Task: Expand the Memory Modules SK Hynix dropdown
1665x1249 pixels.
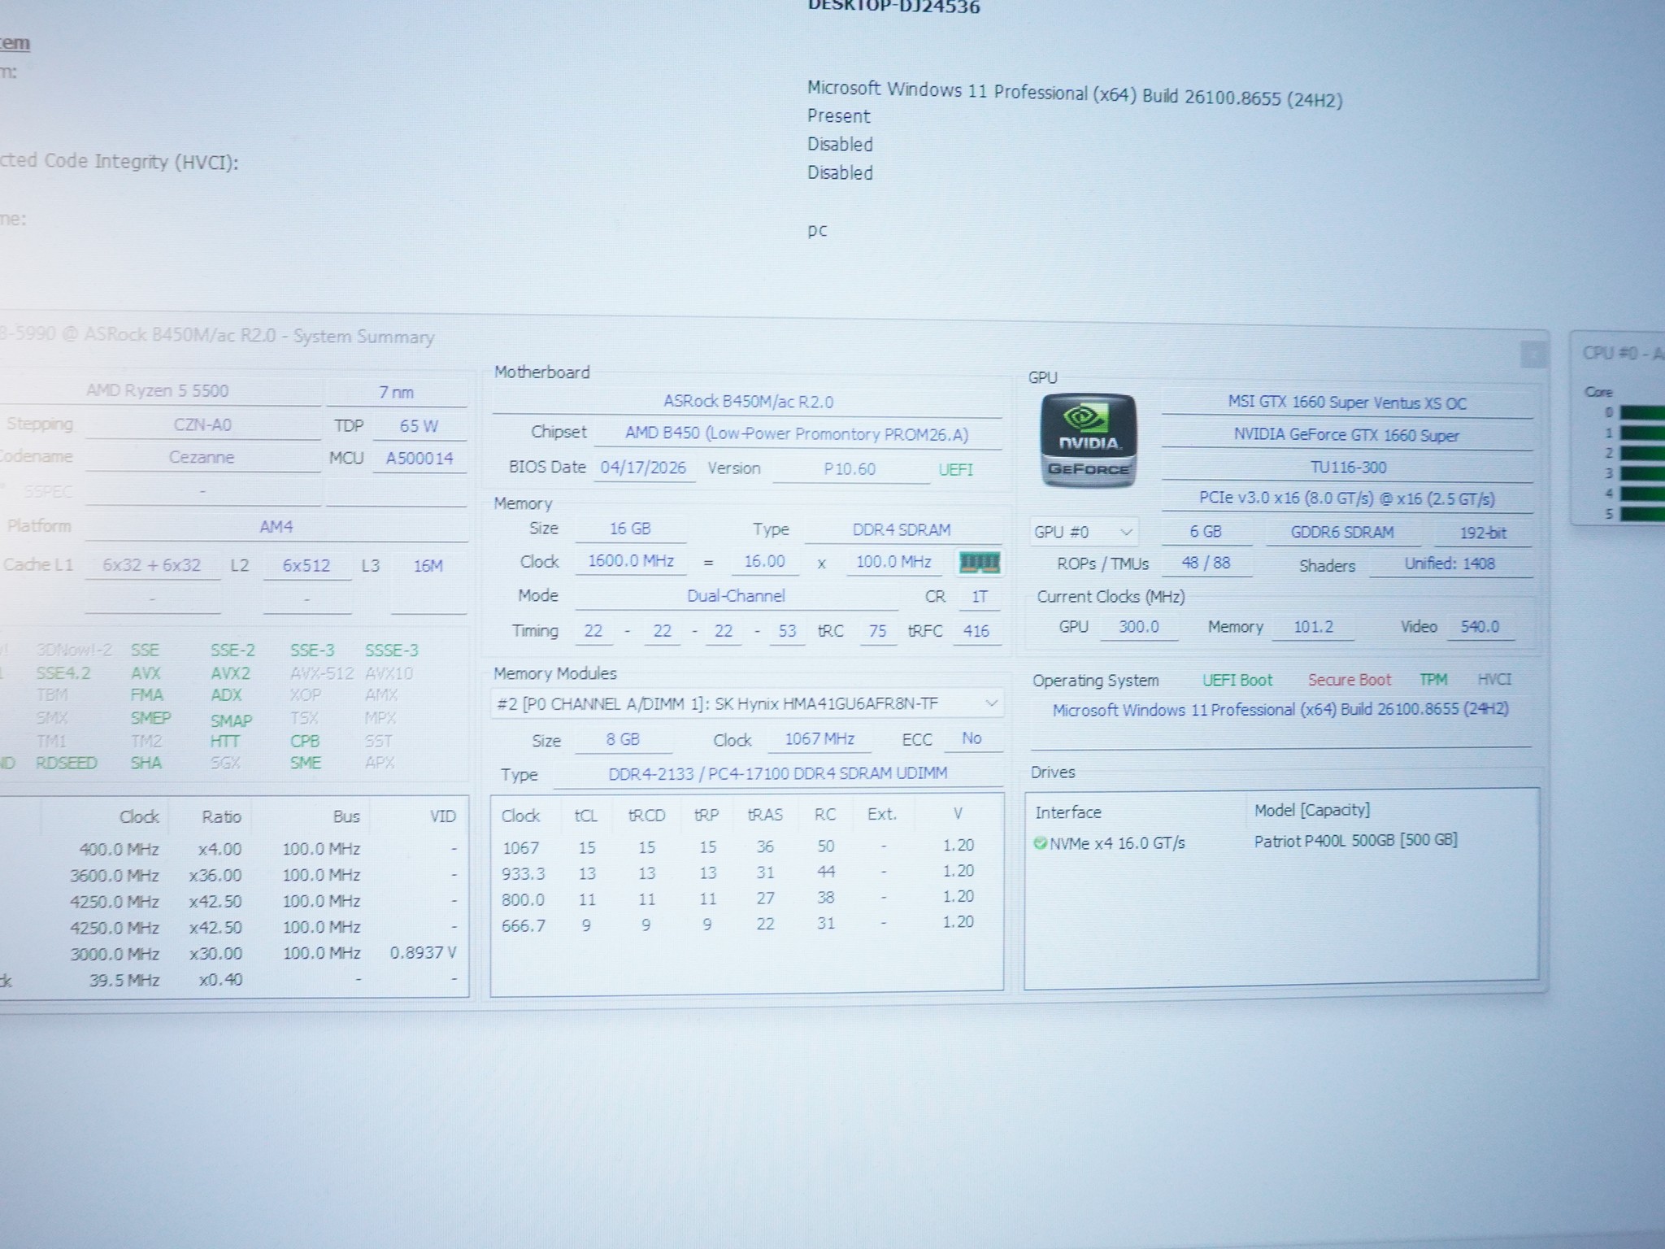Action: [747, 703]
